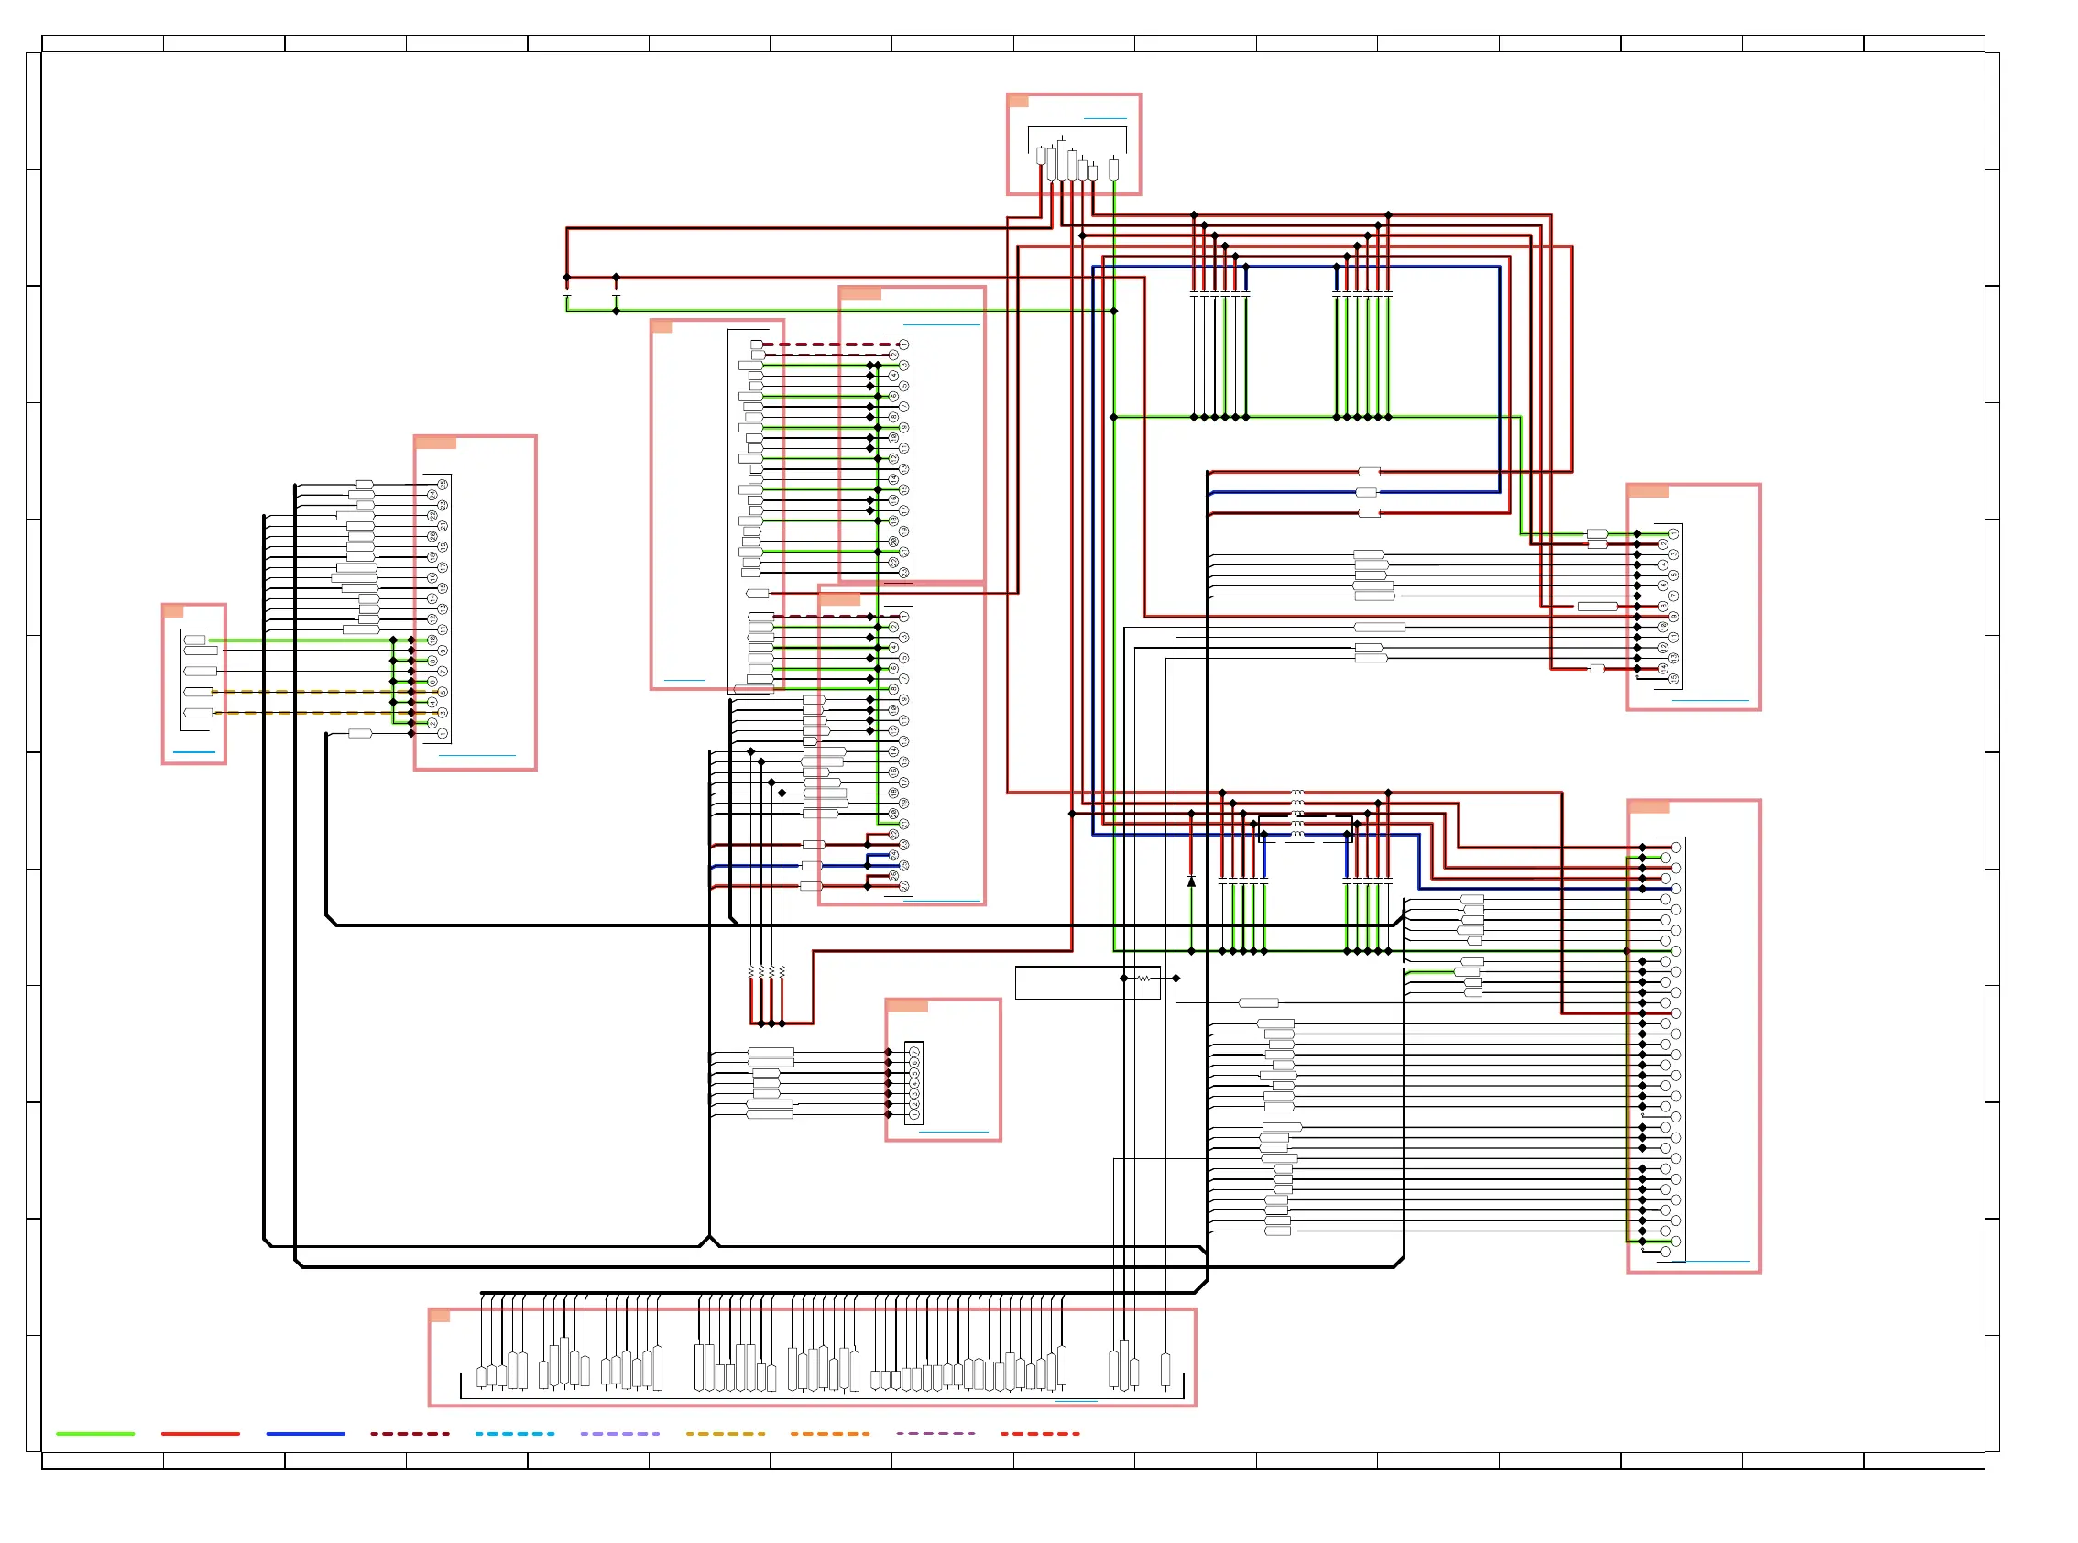Viewport: 2078px width, 1543px height.
Task: Click the dashed rectangle between the twisted wires
Action: coord(1305,828)
